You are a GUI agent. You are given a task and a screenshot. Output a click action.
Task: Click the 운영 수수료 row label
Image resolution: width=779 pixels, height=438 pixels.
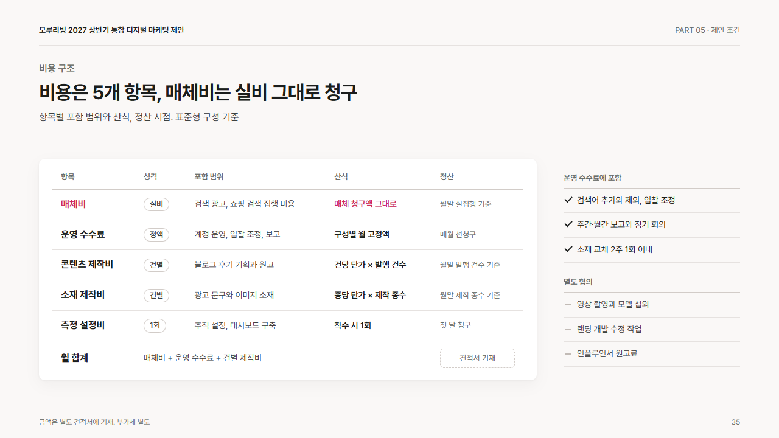coord(83,234)
